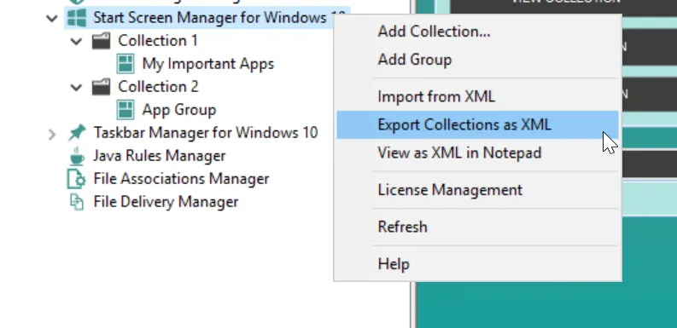Screen dimensions: 677x328
Task: Click the Windows logo icon of Start Screen Manager
Action: pos(77,18)
